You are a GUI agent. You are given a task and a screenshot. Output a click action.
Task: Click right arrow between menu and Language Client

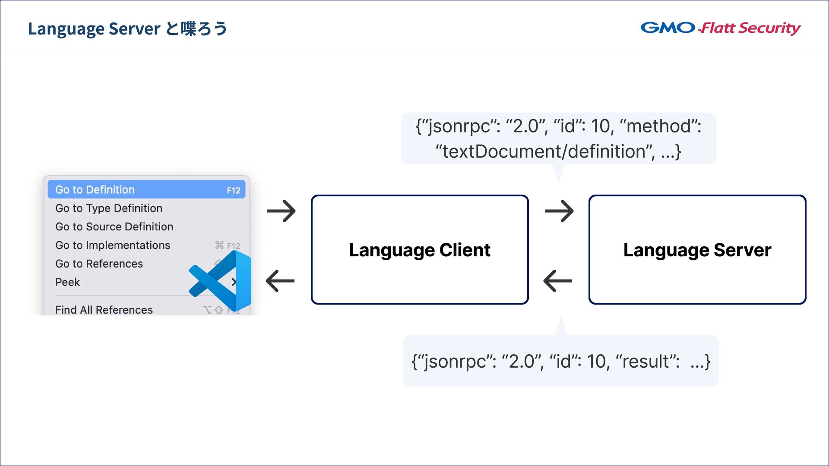pyautogui.click(x=281, y=211)
